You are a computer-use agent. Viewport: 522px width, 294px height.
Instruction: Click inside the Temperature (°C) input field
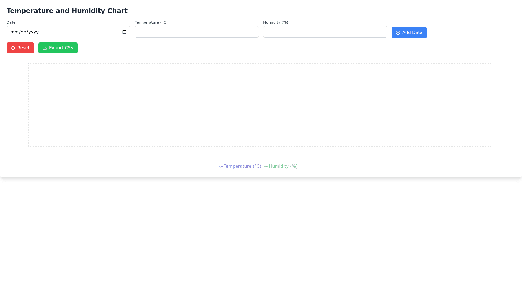[197, 32]
